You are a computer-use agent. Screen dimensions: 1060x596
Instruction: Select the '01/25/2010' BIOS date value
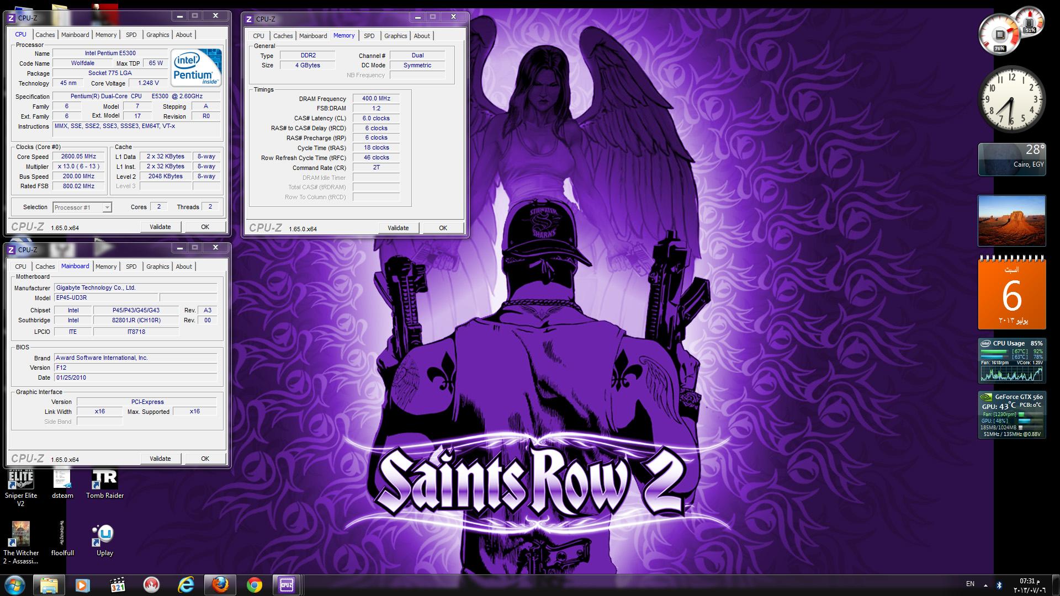coord(135,378)
